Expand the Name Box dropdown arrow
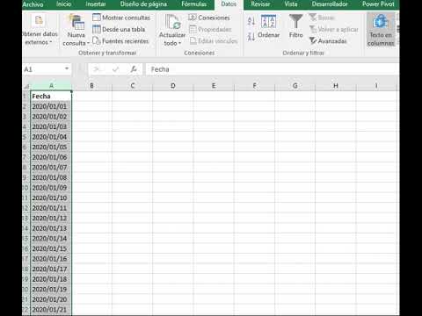The width and height of the screenshot is (422, 316). pos(67,69)
